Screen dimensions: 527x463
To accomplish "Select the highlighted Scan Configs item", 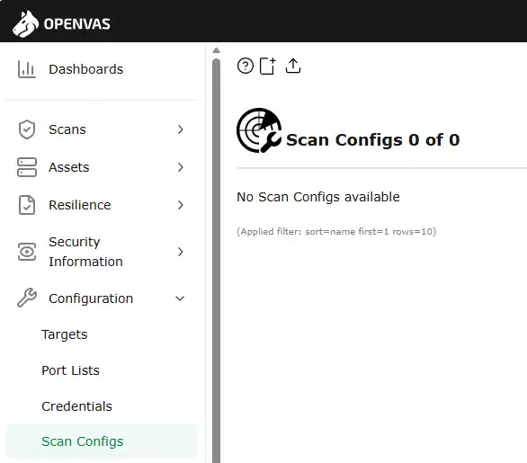I will click(102, 441).
